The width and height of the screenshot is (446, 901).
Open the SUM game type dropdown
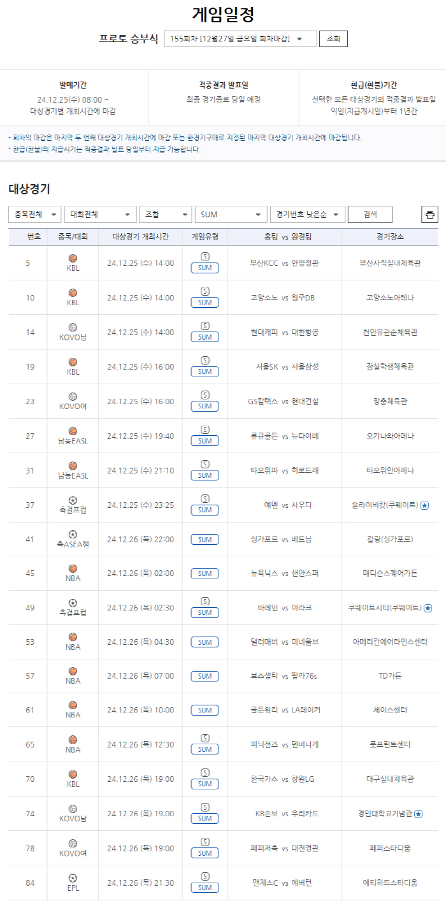click(231, 215)
